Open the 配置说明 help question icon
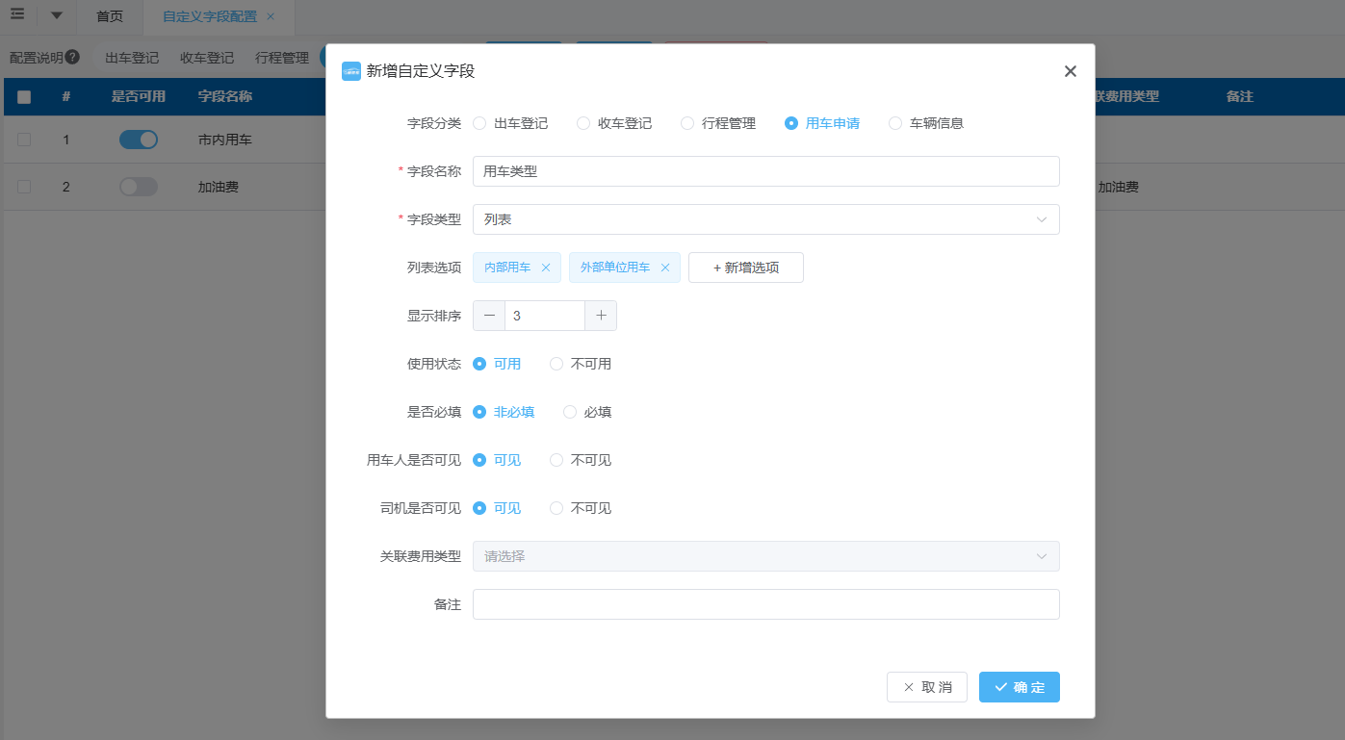 tap(72, 58)
